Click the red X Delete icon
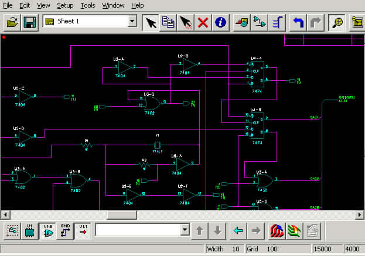 [x=203, y=22]
